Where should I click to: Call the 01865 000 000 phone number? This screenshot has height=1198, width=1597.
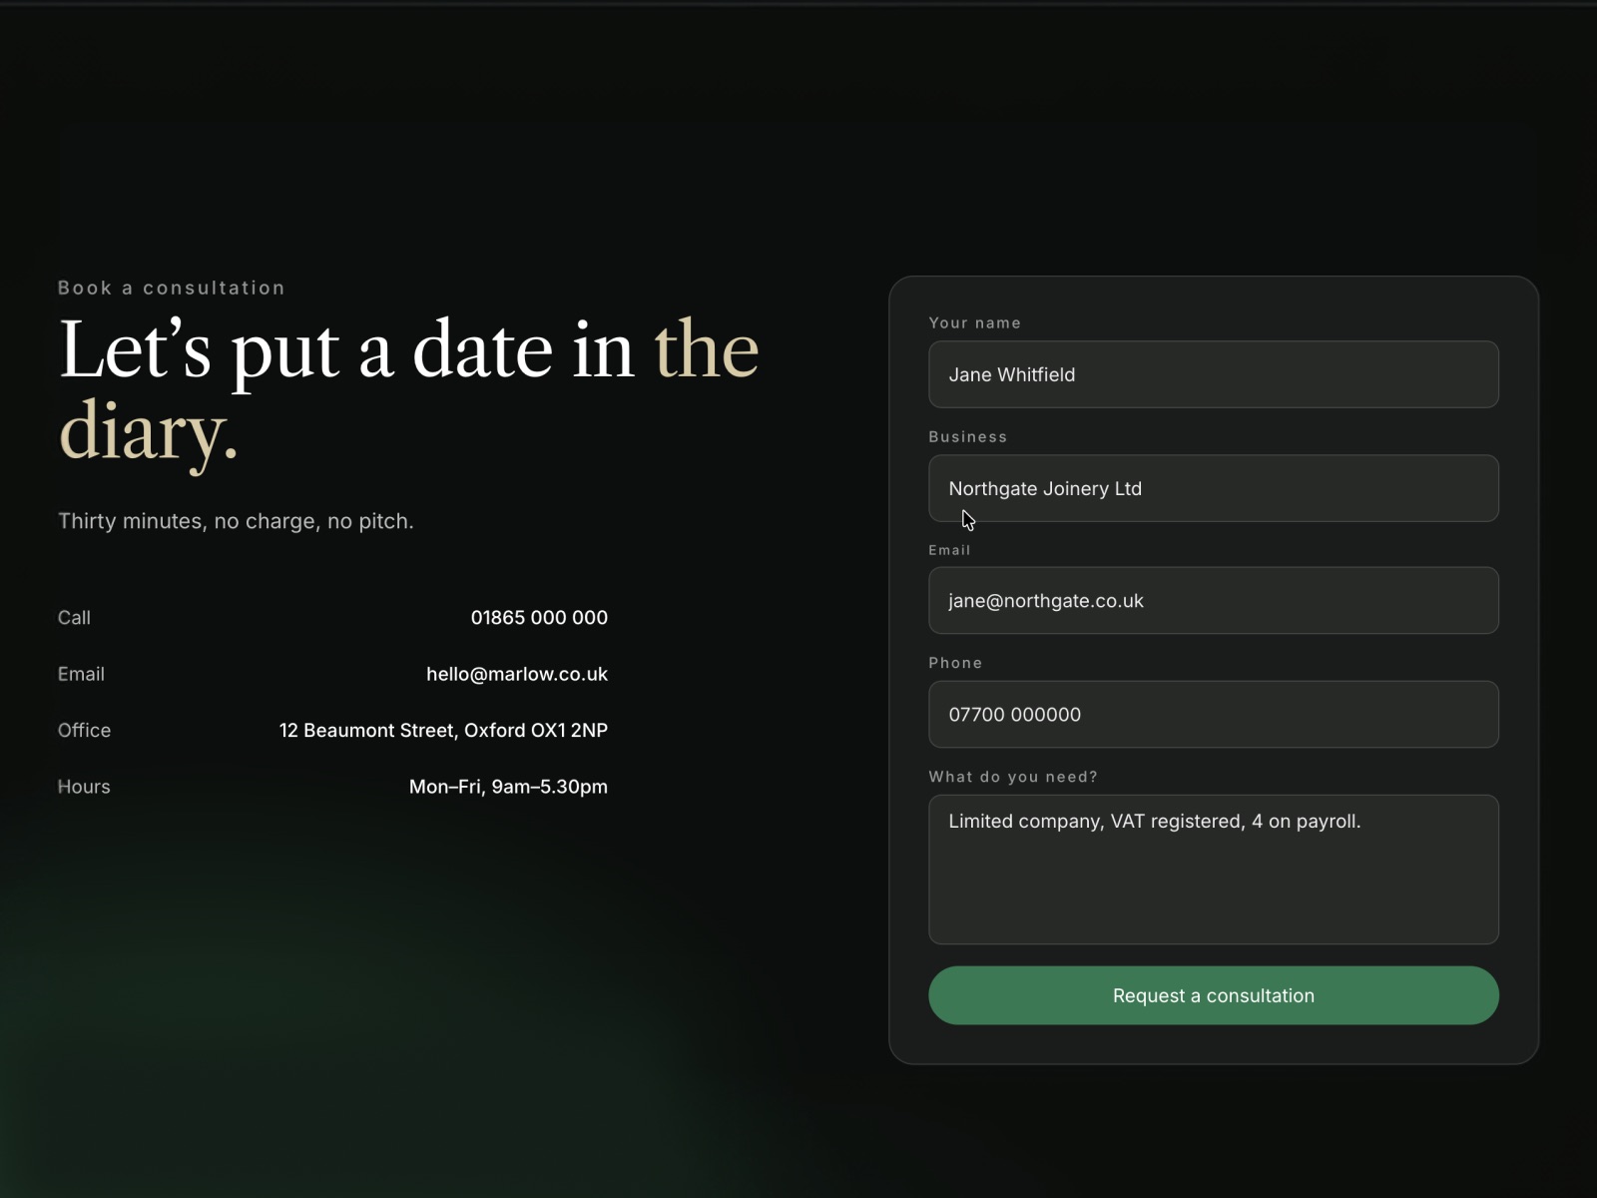pyautogui.click(x=539, y=618)
